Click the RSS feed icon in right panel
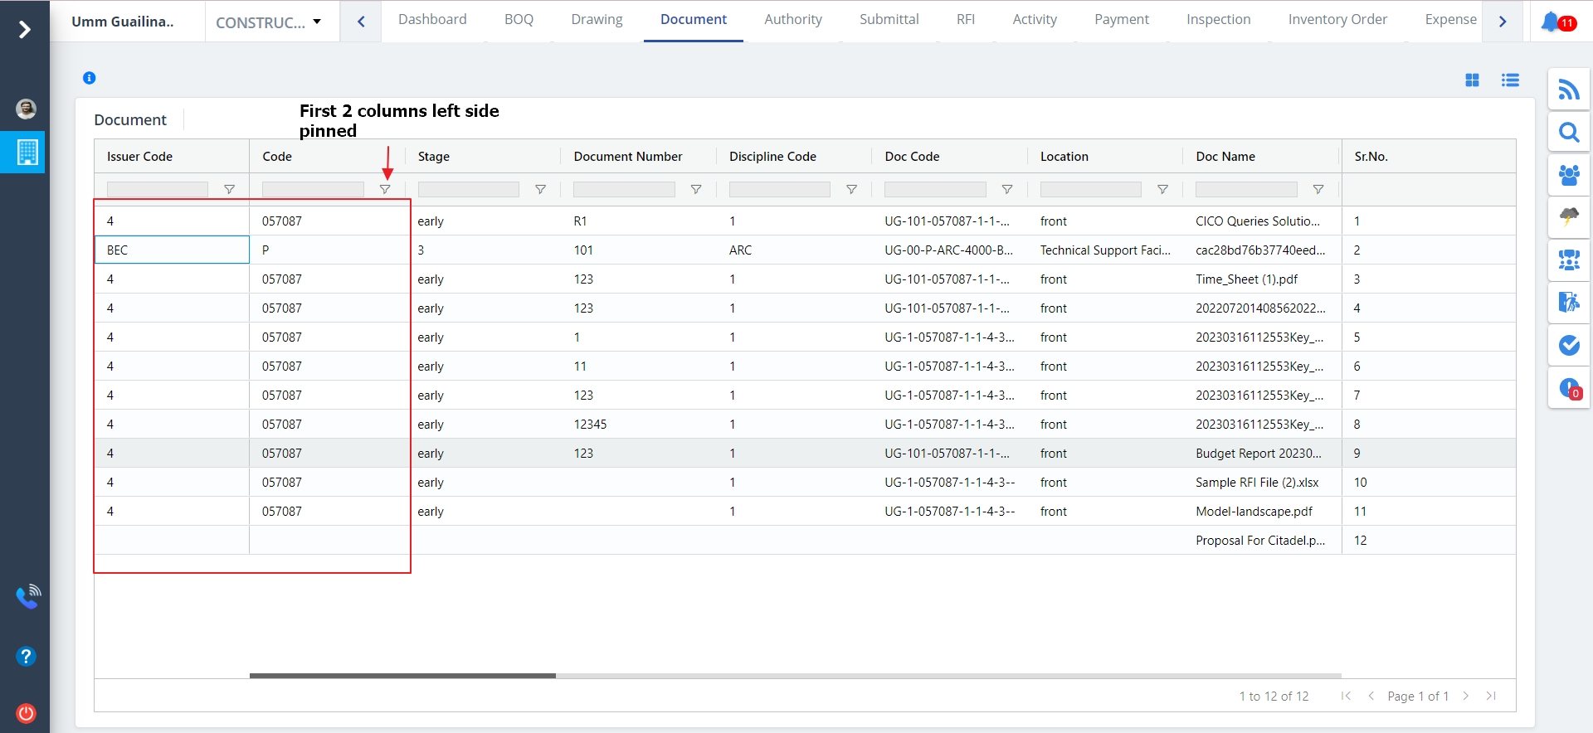1593x733 pixels. click(1568, 90)
